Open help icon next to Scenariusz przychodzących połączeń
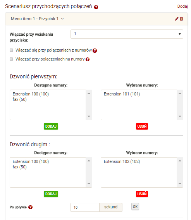The height and width of the screenshot is (220, 191). click(x=96, y=7)
